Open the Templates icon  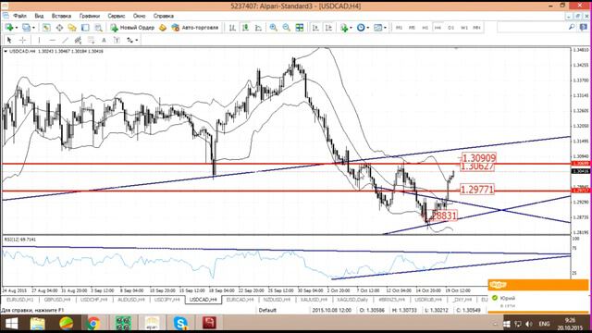click(377, 28)
